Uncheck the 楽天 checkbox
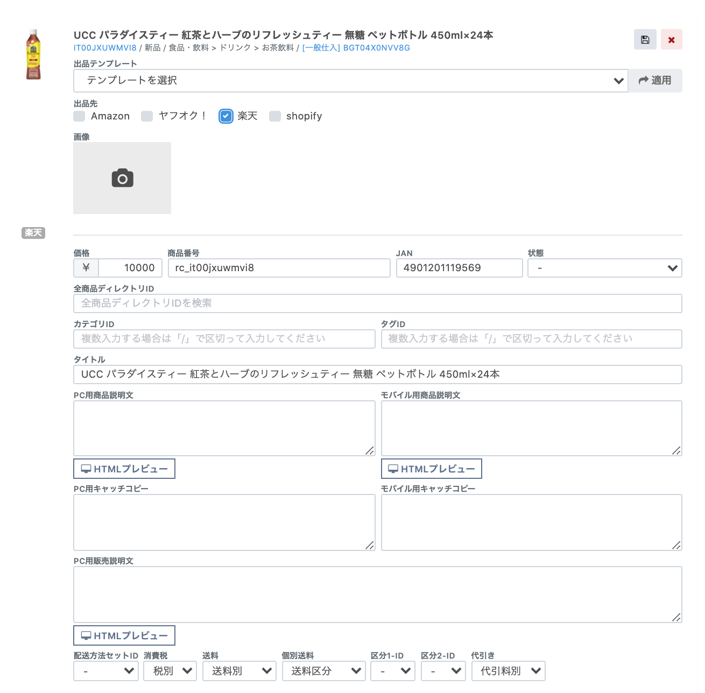Screen dimensions: 705x693 point(226,116)
